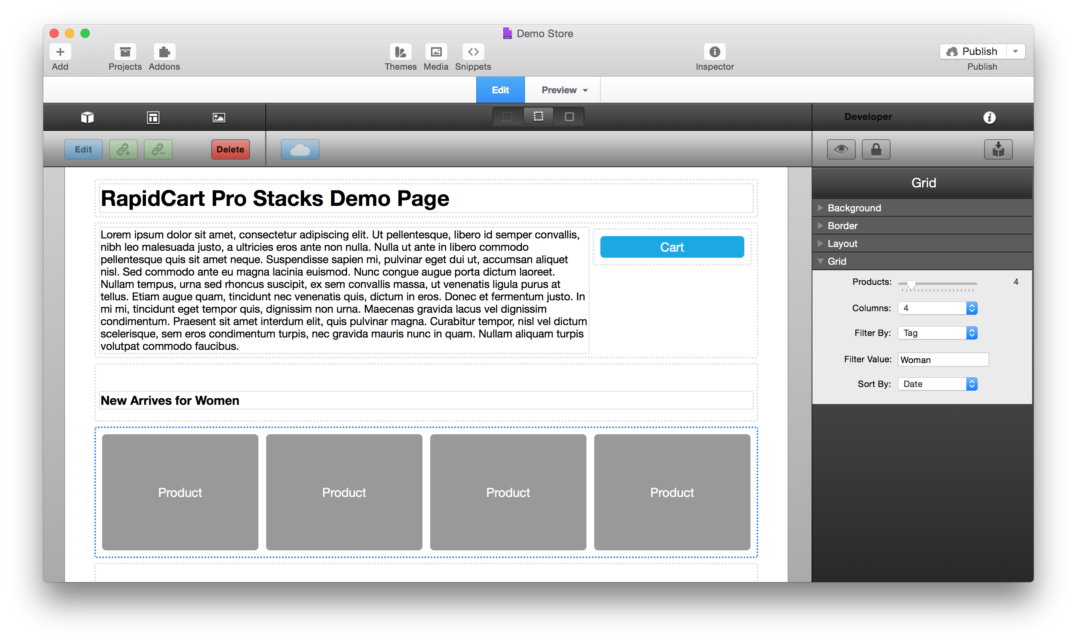Screen dimensions: 1077x644
Task: Toggle the lock button in Developer panel
Action: (876, 149)
